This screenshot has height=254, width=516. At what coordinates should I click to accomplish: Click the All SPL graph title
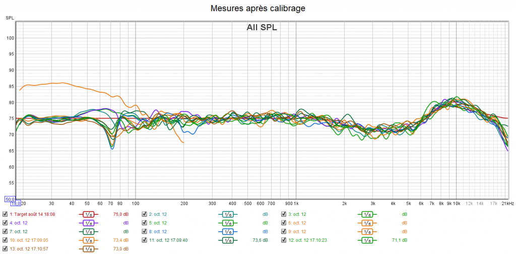[262, 28]
